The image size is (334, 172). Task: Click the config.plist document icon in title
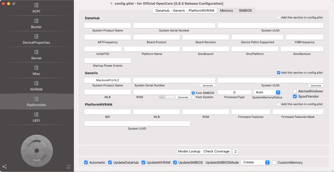coord(112,3)
